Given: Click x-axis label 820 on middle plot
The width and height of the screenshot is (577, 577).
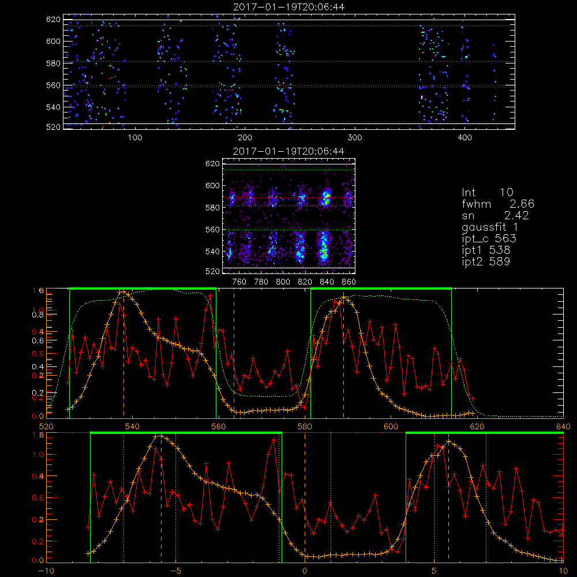Looking at the screenshot, I should [x=305, y=282].
